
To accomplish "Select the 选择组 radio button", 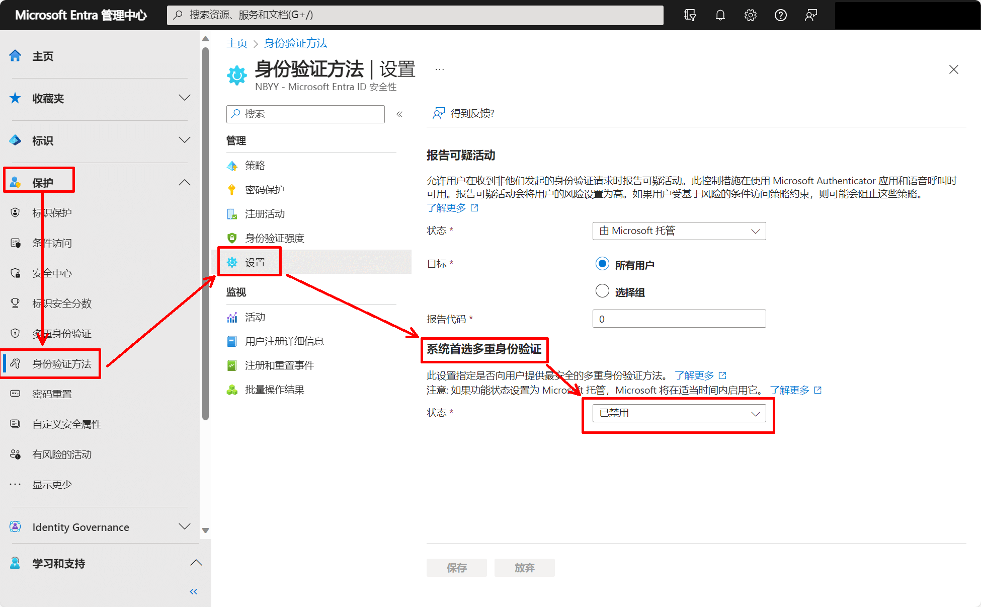I will point(602,291).
